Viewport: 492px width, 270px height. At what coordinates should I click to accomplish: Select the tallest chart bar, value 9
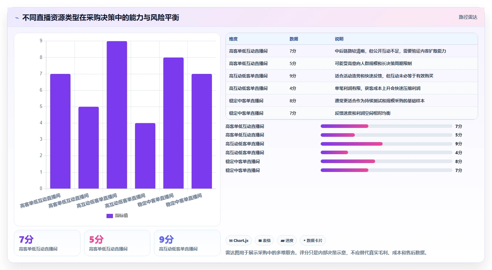tap(117, 115)
